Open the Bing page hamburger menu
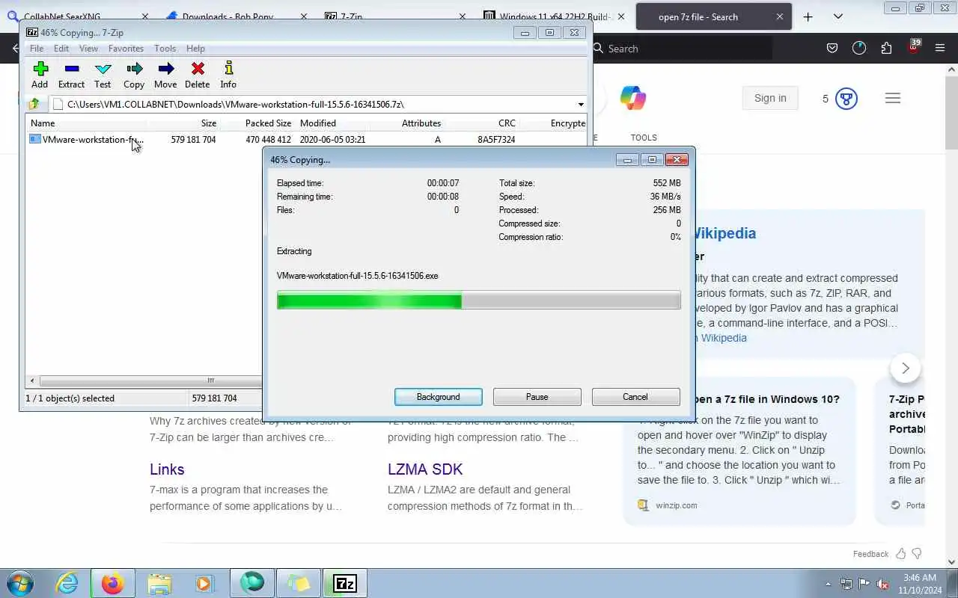The image size is (958, 598). (x=893, y=98)
